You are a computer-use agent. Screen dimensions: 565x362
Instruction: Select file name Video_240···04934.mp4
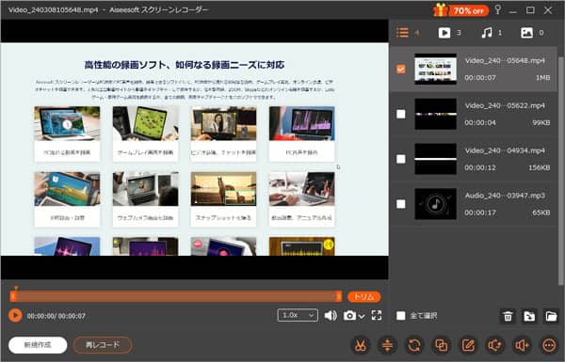pos(505,150)
